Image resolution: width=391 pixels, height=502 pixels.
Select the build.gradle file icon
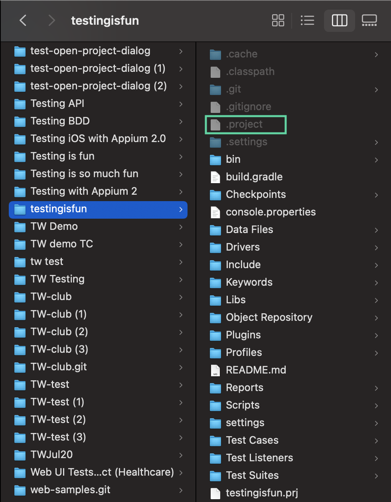(x=215, y=177)
